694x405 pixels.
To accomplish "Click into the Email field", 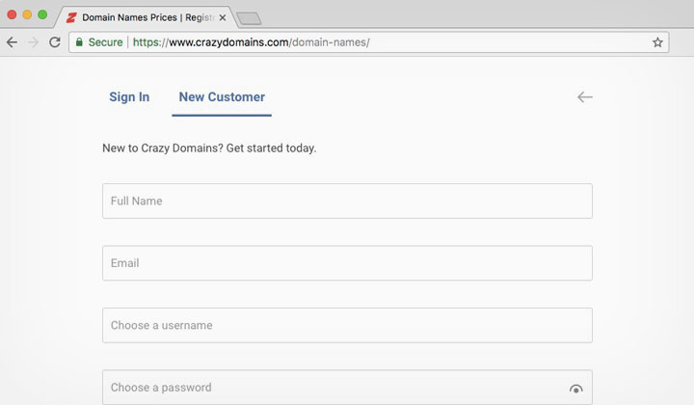I will tap(347, 263).
